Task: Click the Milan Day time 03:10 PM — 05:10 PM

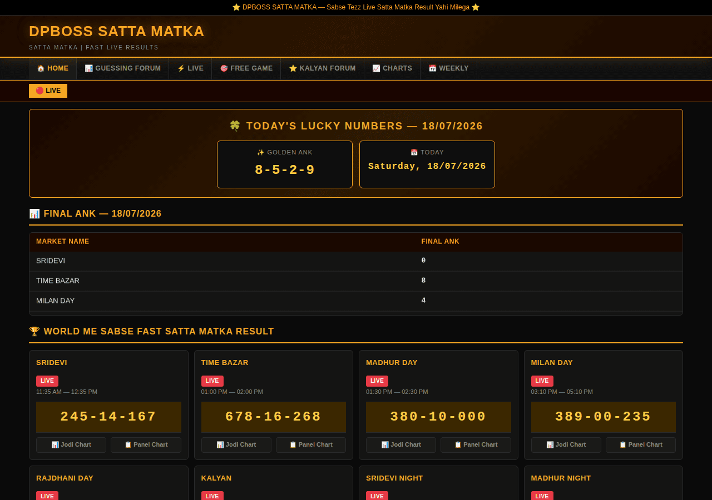Action: 562,392
